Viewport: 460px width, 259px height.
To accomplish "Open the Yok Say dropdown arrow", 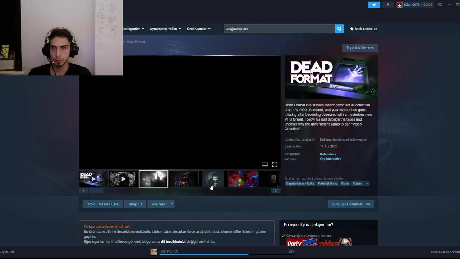I will coord(172,204).
